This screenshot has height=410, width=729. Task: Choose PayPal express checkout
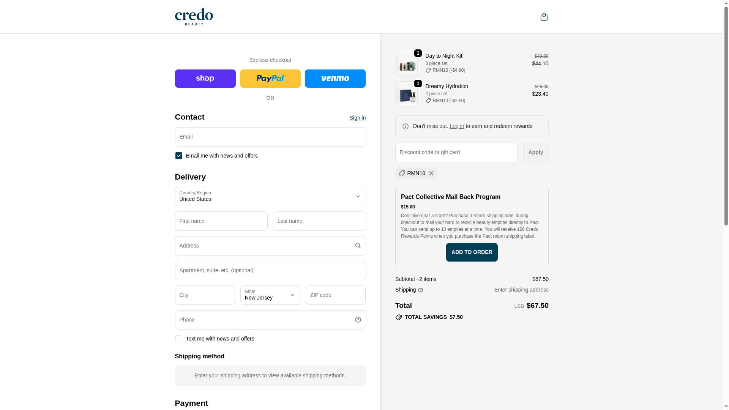pos(270,79)
